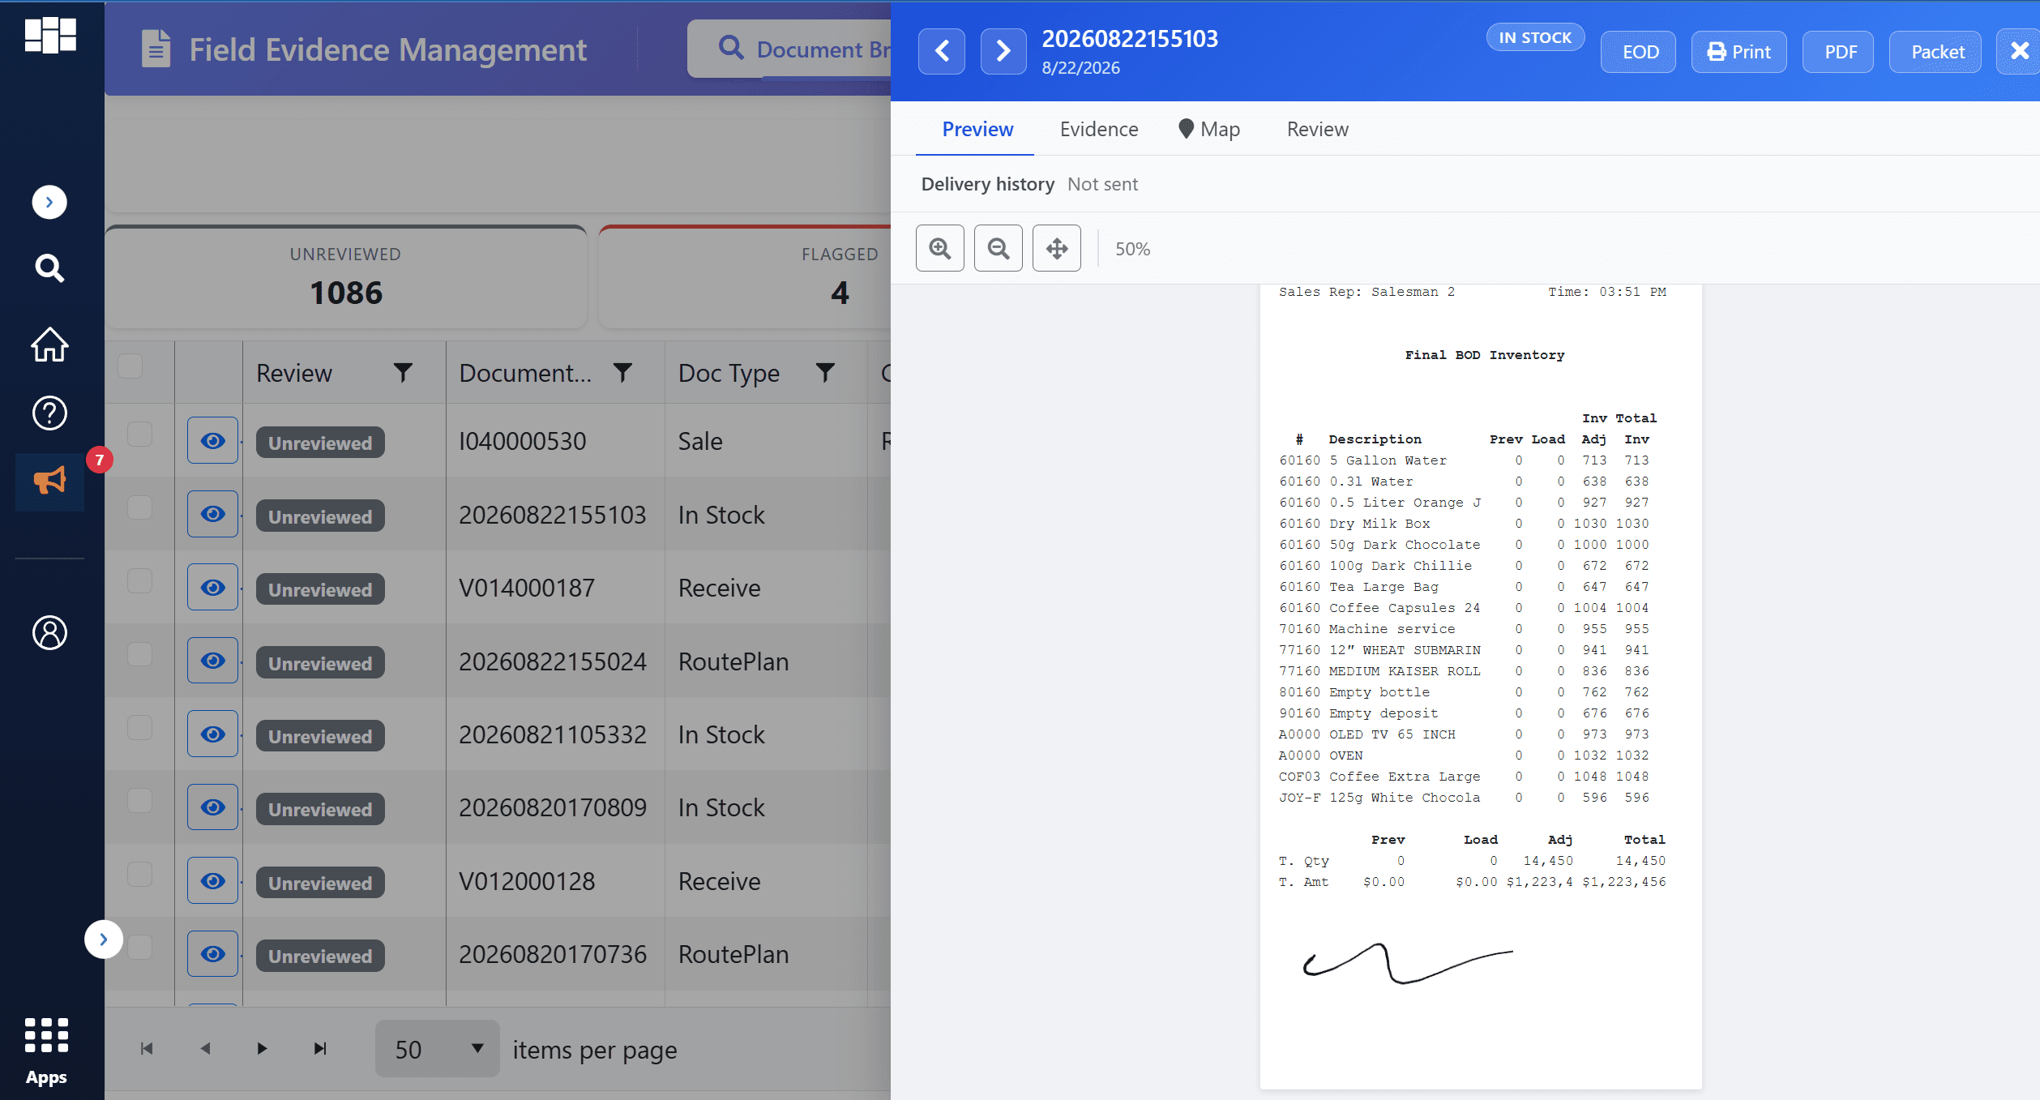Select the FLAGGED 4 summary card
Screen dimensions: 2040x1100
(x=745, y=277)
